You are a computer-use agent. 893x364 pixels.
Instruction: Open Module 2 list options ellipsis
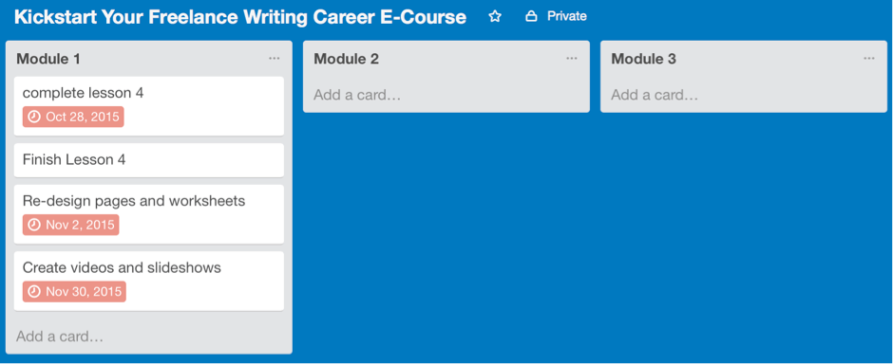click(572, 59)
